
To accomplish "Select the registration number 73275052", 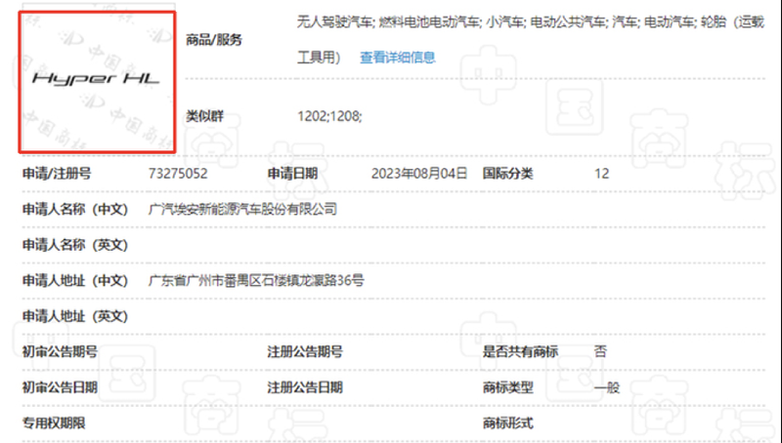I will 178,174.
